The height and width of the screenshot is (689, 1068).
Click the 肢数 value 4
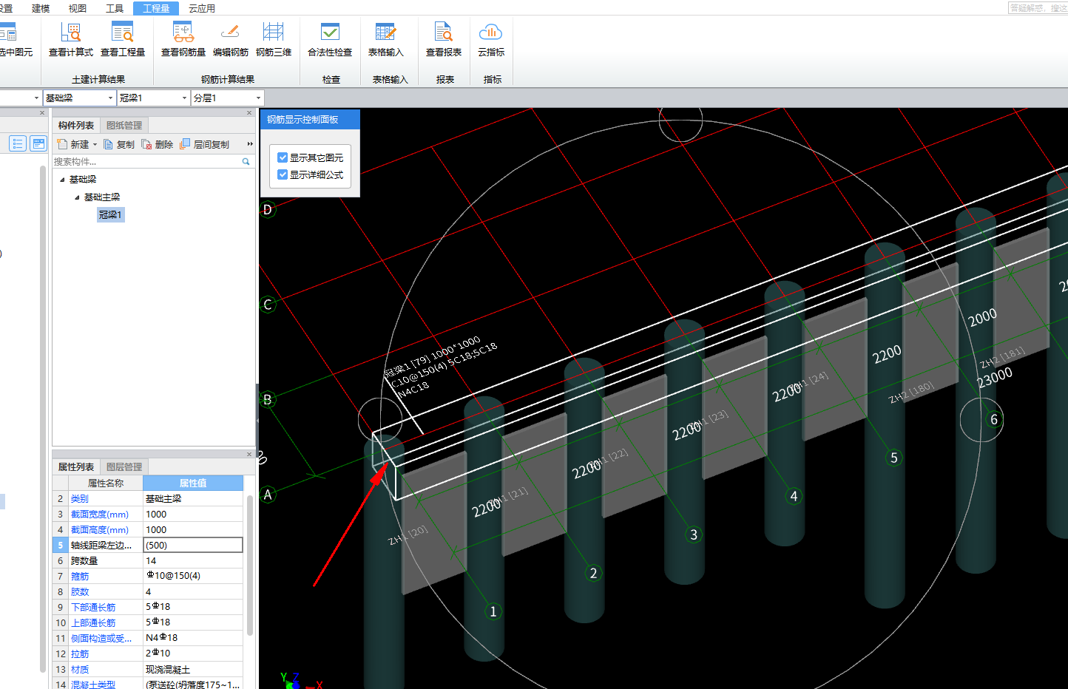click(193, 592)
